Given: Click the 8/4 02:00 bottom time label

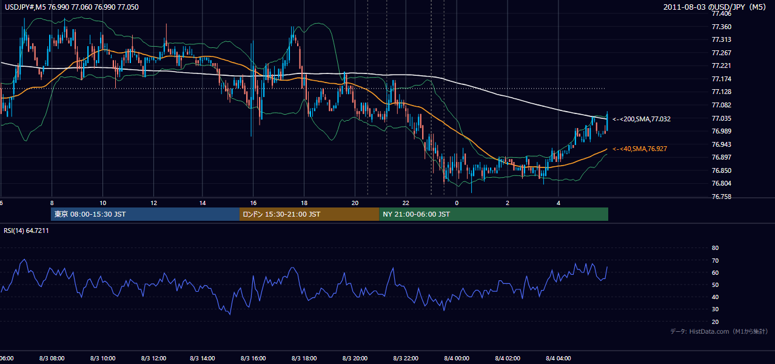Looking at the screenshot, I should [x=508, y=359].
